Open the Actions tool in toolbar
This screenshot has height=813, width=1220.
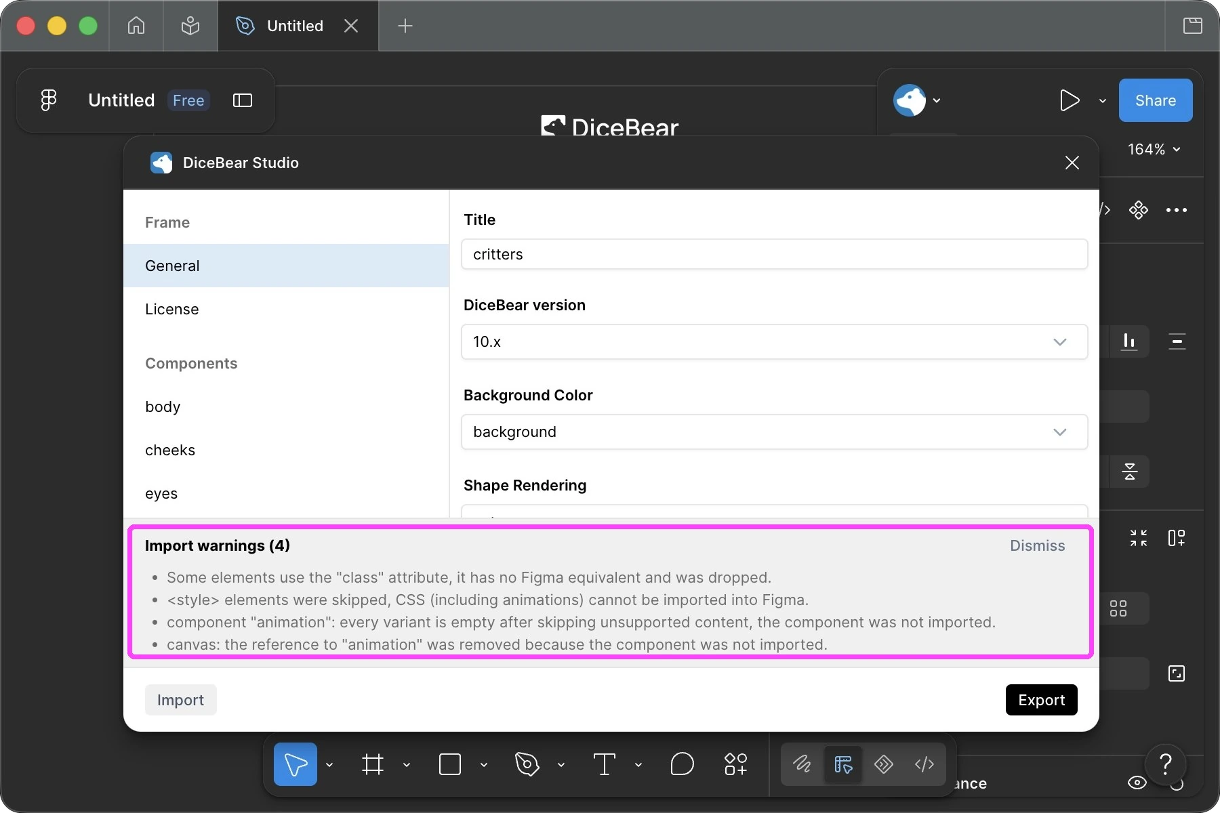[736, 764]
